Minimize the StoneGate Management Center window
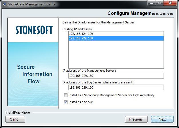 point(152,3)
